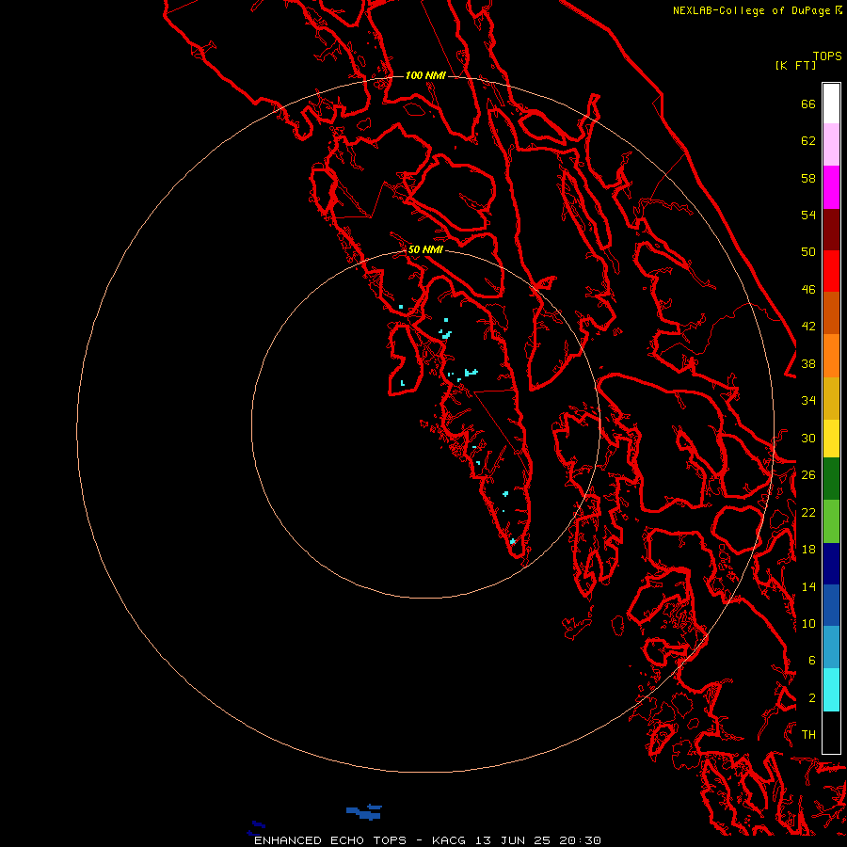
Task: Click the 34 legend value
Action: click(808, 401)
